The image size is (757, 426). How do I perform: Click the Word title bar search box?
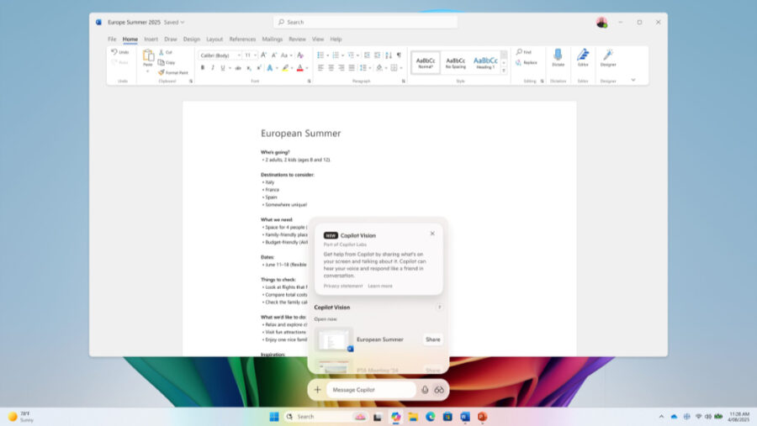(x=366, y=22)
